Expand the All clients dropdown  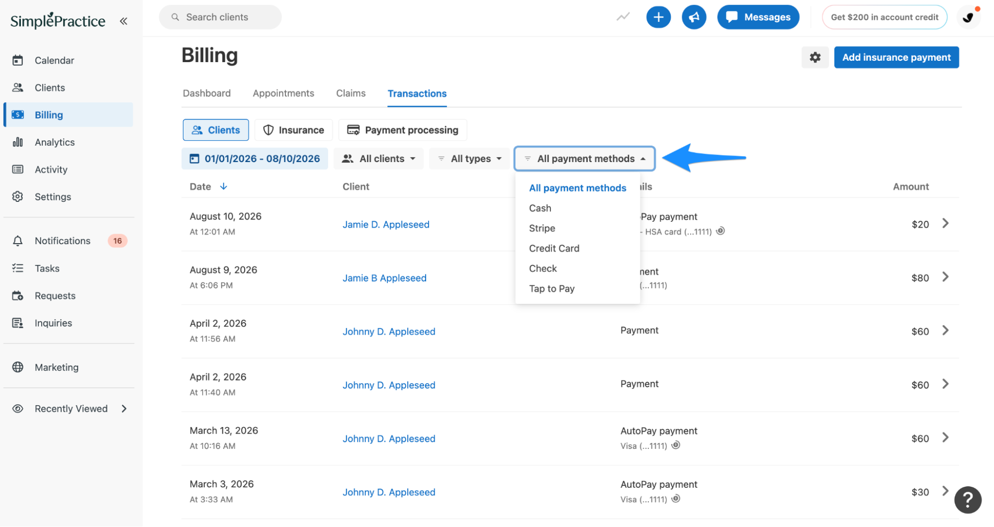pyautogui.click(x=378, y=159)
